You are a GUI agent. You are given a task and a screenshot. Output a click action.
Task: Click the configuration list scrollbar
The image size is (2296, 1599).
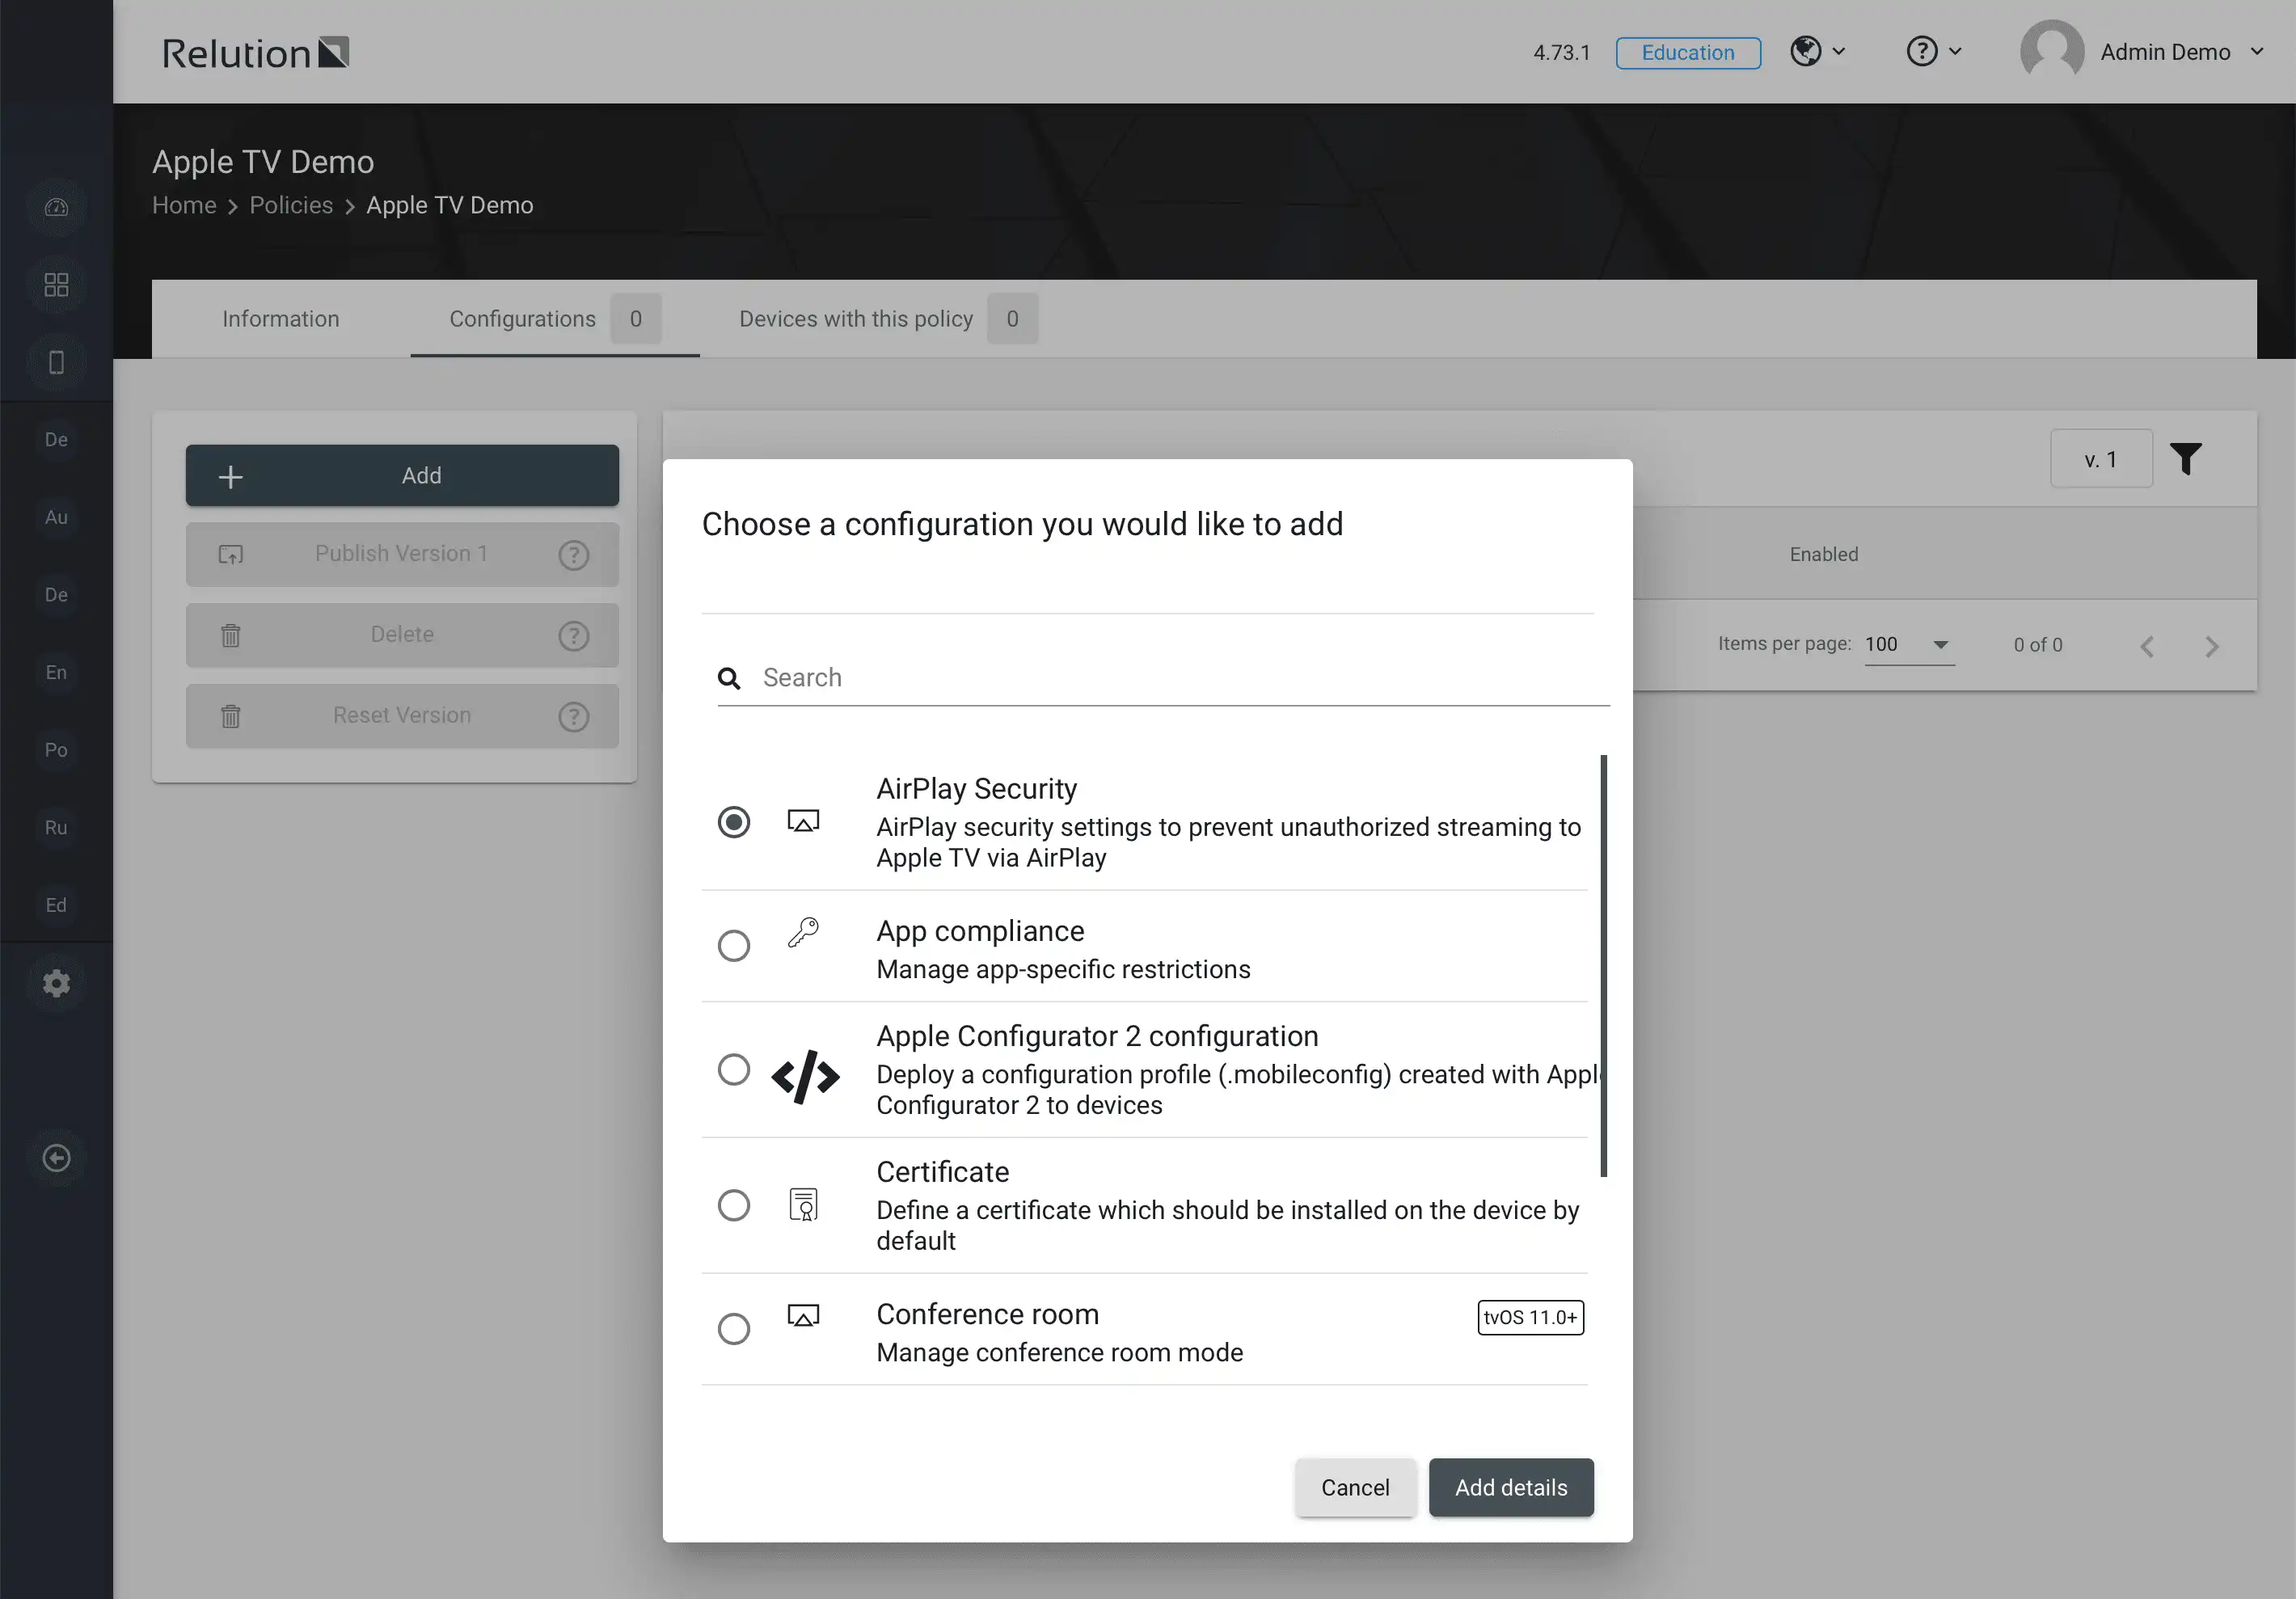tap(1604, 966)
